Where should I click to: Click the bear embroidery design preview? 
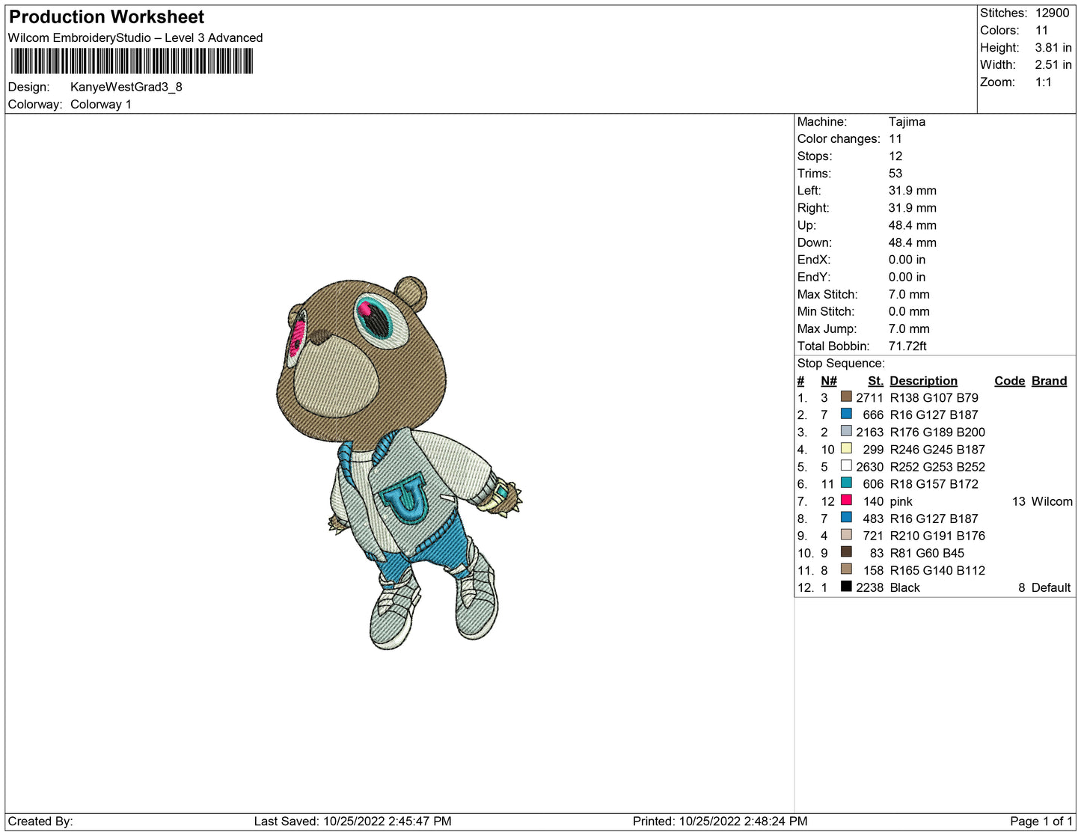(399, 463)
